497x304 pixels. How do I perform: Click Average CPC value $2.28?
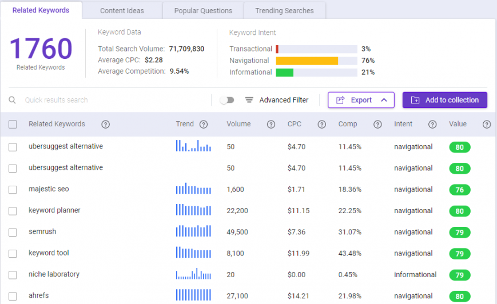coord(154,60)
